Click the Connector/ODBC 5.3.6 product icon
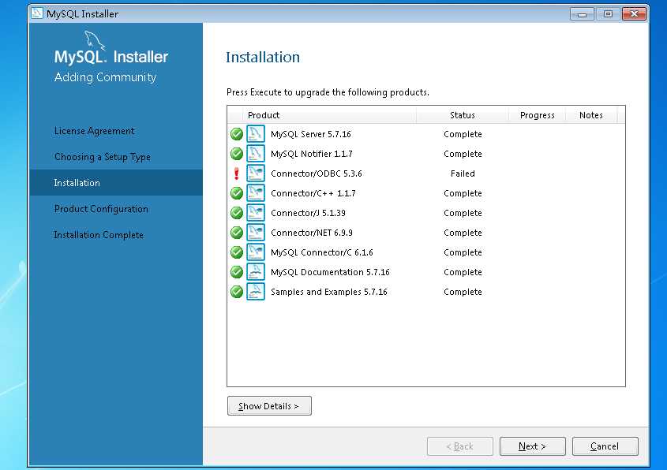Image resolution: width=667 pixels, height=470 pixels. 256,173
